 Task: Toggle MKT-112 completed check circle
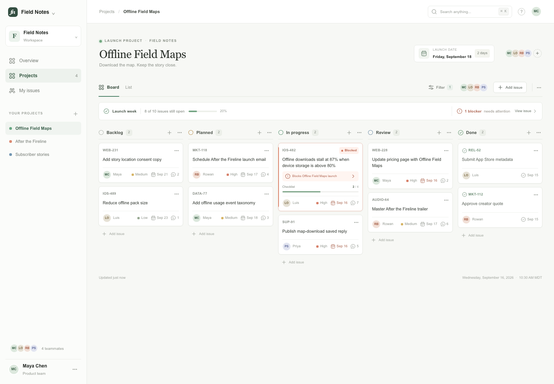464,195
